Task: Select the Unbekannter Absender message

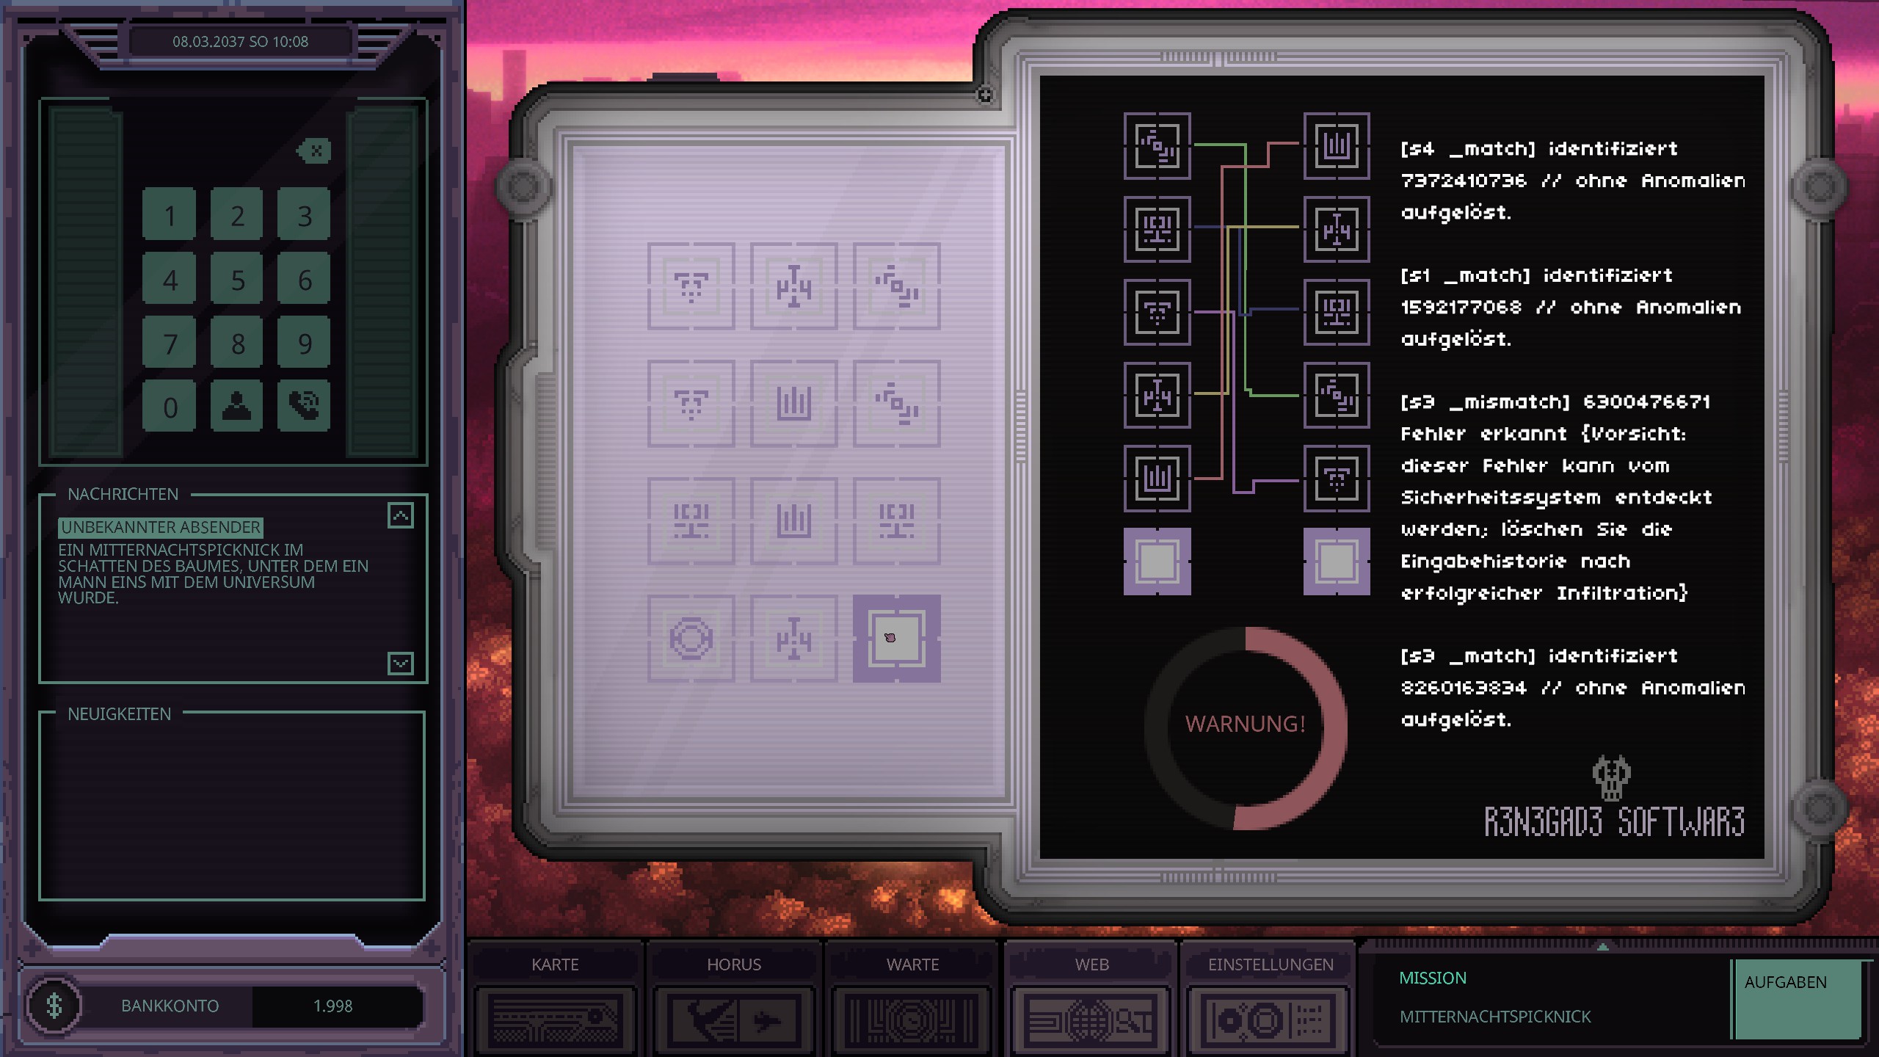Action: (x=161, y=527)
